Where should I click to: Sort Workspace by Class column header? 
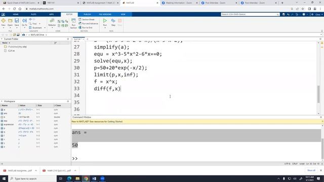58,106
